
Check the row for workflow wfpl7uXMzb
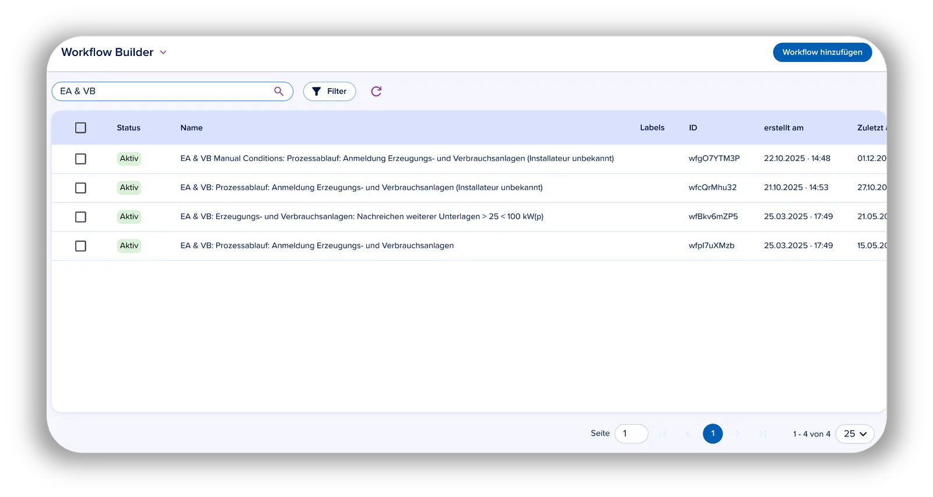pos(80,246)
